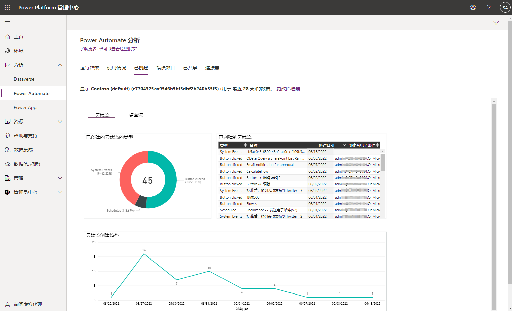The image size is (512, 311).
Task: Open Power Automate in the navigation
Action: pyautogui.click(x=32, y=93)
